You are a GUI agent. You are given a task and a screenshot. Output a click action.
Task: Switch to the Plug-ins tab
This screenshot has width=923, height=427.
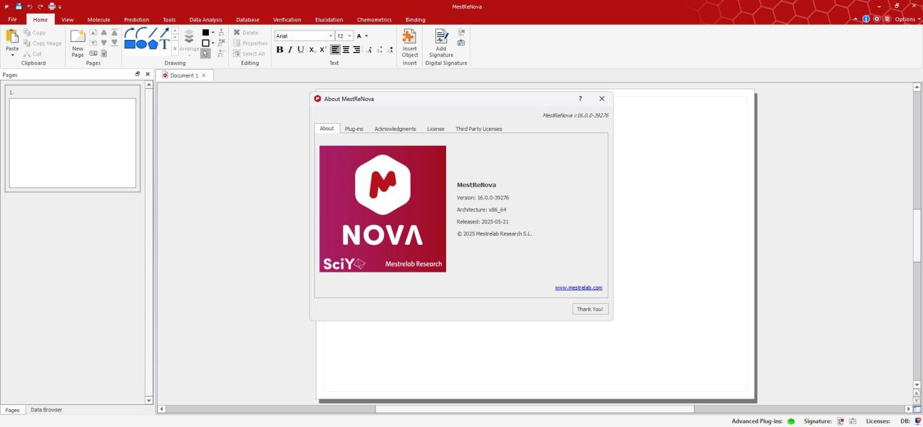[354, 129]
